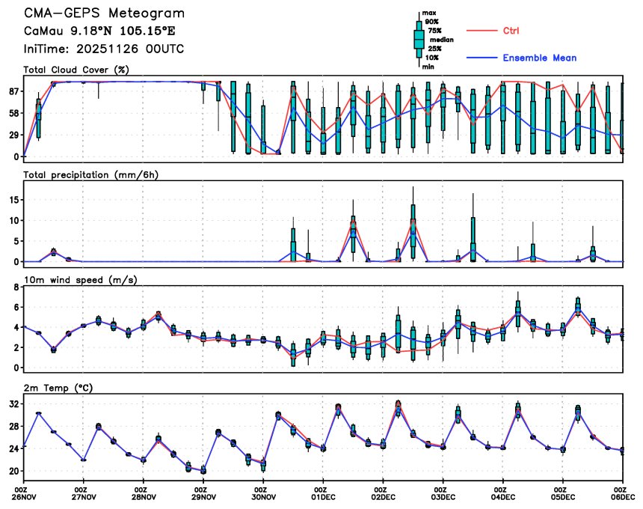643x509 pixels.
Task: Click the 00Z 01DEC time axis label
Action: point(323,493)
